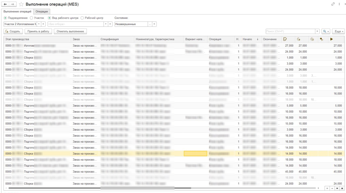Viewport: 346px width, 193px height.
Task: Click the notepad pencil column header icon
Action: coord(285,39)
